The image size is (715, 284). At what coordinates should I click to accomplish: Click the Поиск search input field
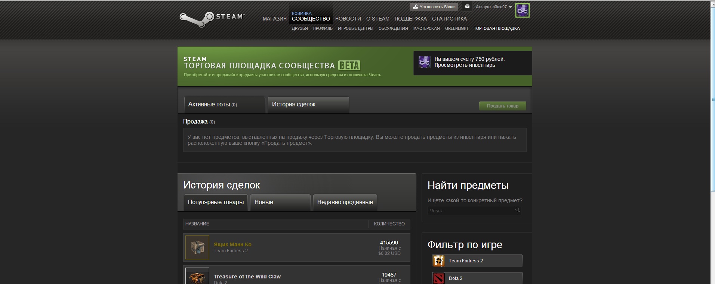[x=474, y=210]
